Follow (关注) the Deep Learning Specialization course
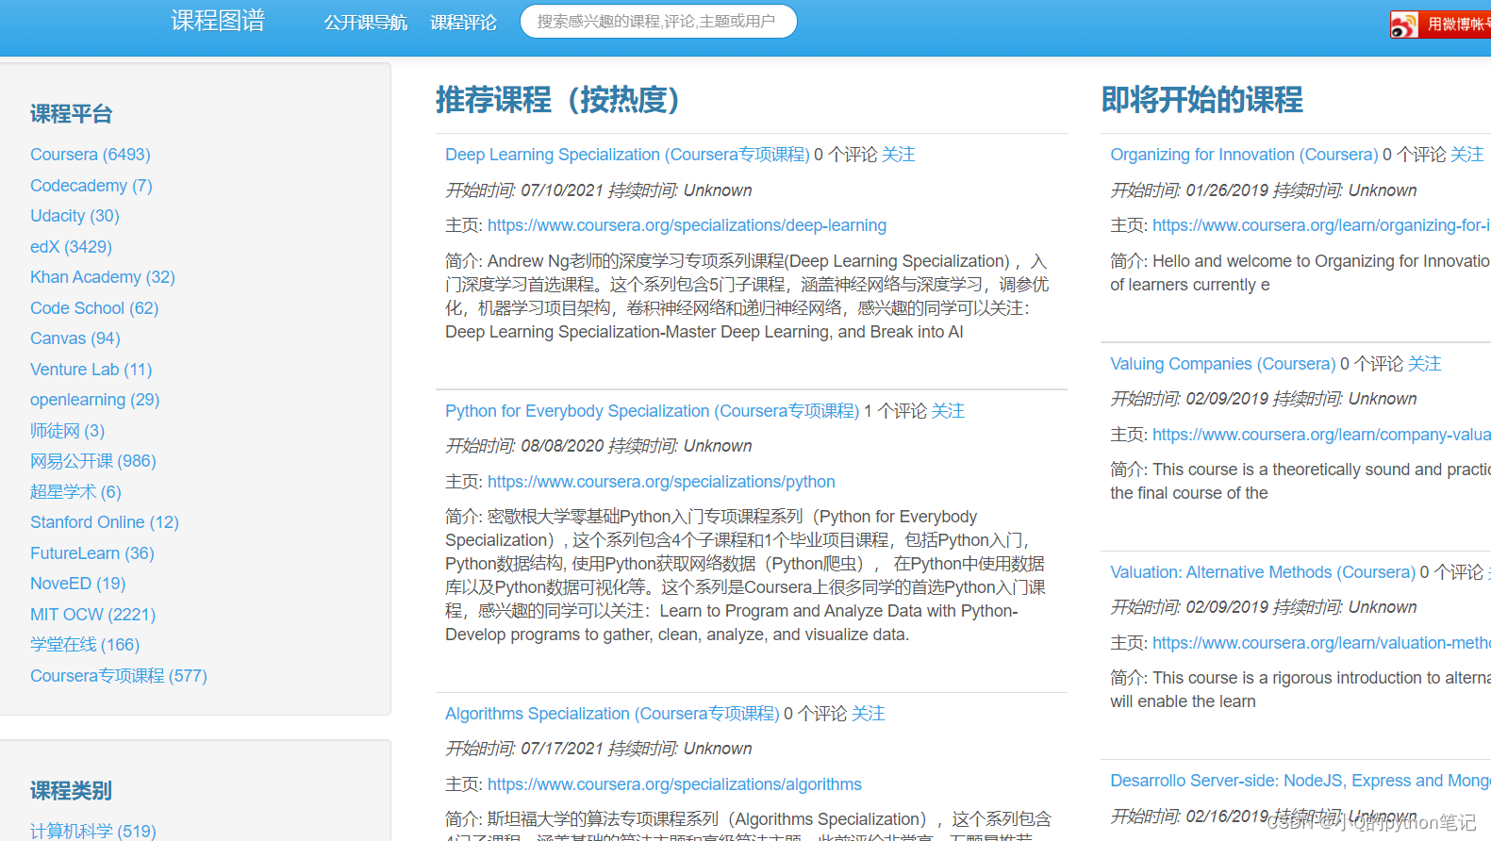Viewport: 1491px width, 841px height. (899, 155)
